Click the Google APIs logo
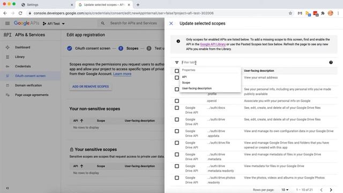The image size is (343, 193). [26, 23]
